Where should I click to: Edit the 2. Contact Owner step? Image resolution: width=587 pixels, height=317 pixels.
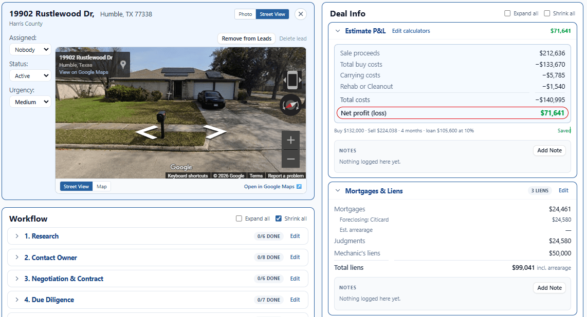click(x=295, y=257)
